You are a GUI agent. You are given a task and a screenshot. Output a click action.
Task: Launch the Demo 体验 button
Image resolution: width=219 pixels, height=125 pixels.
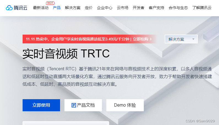click(x=125, y=105)
